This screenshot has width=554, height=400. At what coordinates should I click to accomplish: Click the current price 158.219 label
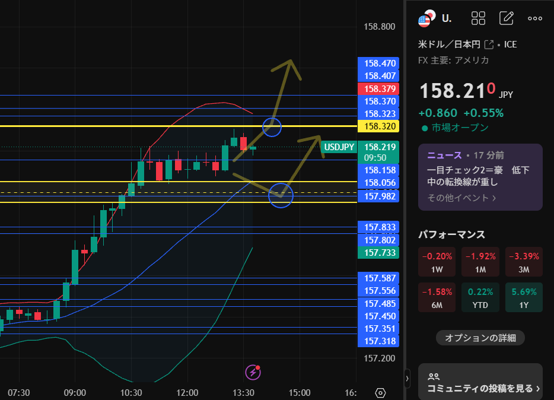tap(378, 152)
